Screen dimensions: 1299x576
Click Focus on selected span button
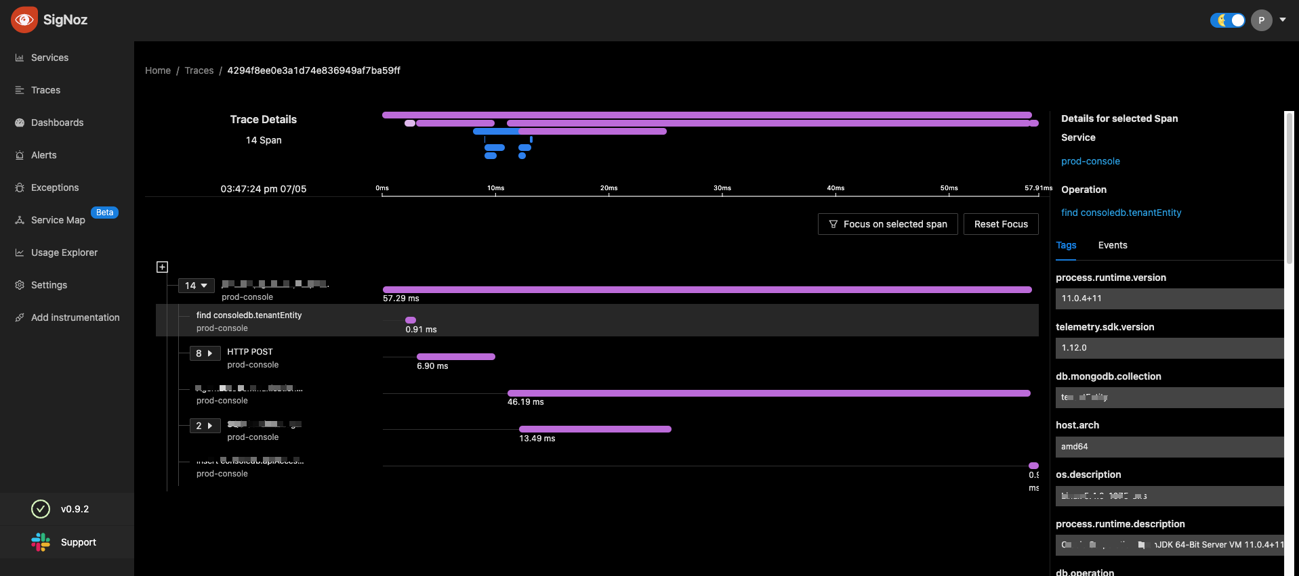pyautogui.click(x=888, y=224)
